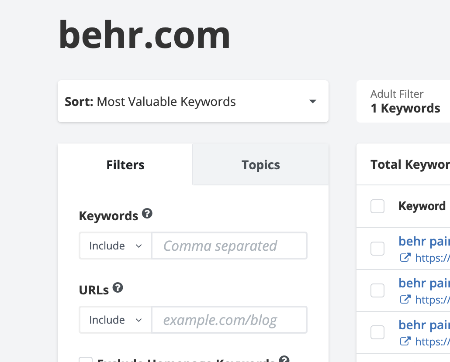Toggle the select-all checkbox beside Keyword header
Image resolution: width=450 pixels, height=362 pixels.
(x=377, y=206)
